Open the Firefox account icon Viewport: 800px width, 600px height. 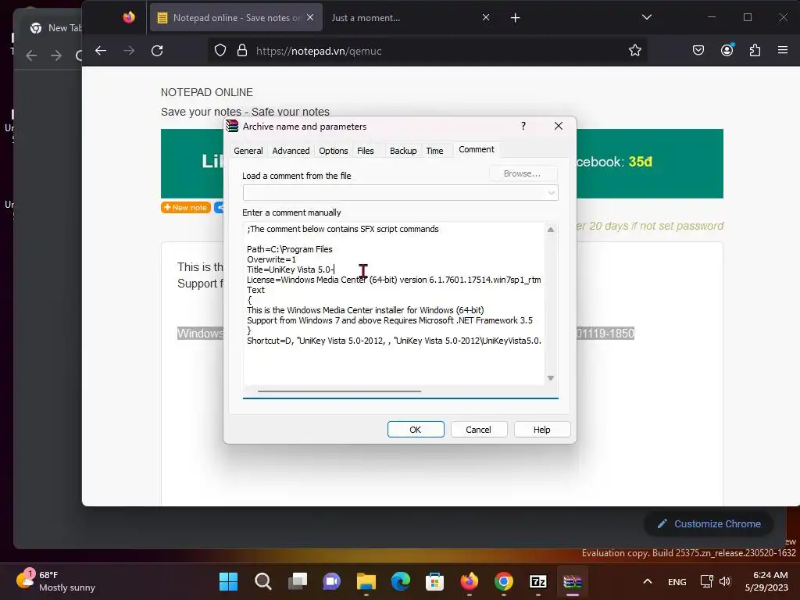pyautogui.click(x=727, y=50)
